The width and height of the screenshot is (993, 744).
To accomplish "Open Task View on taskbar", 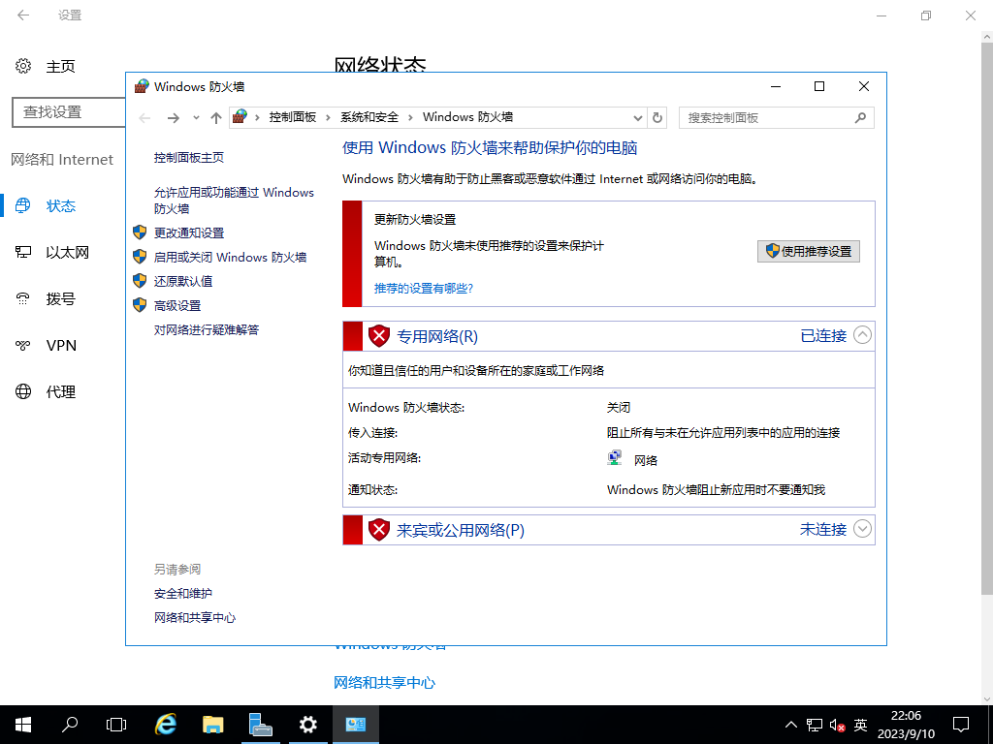I will click(116, 725).
